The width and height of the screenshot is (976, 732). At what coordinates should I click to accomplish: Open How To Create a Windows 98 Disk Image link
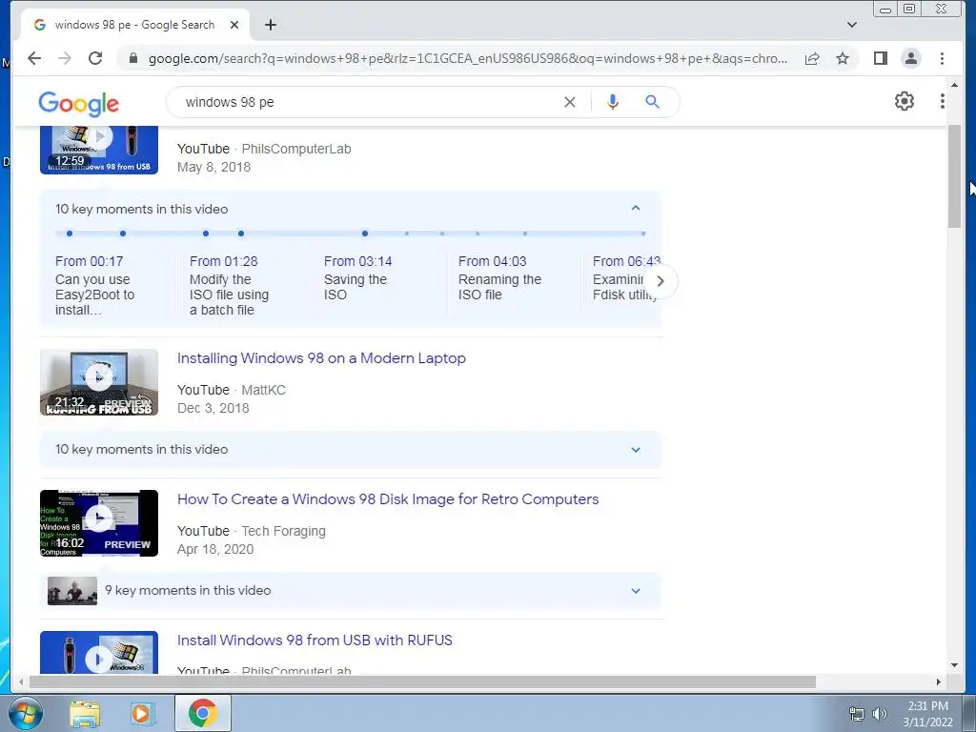(388, 499)
